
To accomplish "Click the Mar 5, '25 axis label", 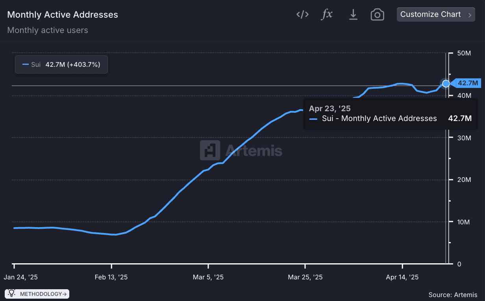I will coord(208,277).
